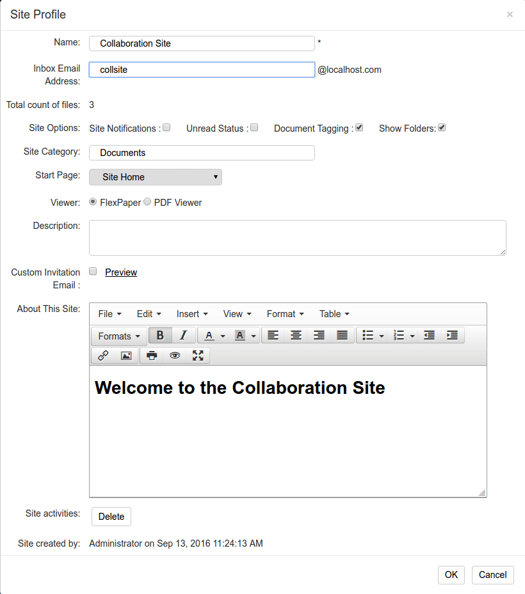Image resolution: width=525 pixels, height=594 pixels.
Task: Enable the Site Notifications checkbox
Action: tap(166, 128)
